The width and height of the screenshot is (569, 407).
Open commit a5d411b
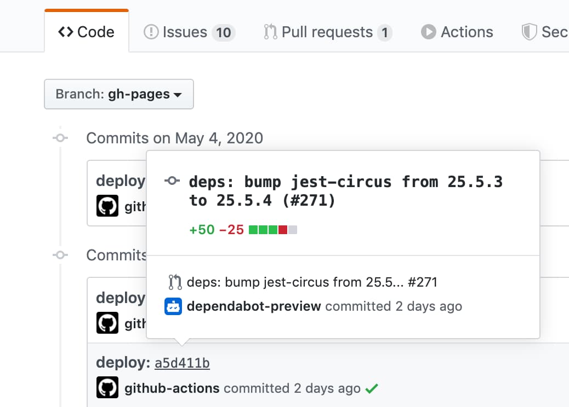tap(181, 362)
